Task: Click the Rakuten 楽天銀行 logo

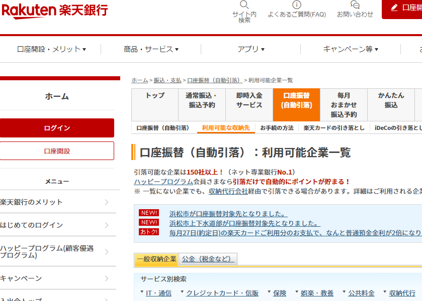Action: coord(55,11)
